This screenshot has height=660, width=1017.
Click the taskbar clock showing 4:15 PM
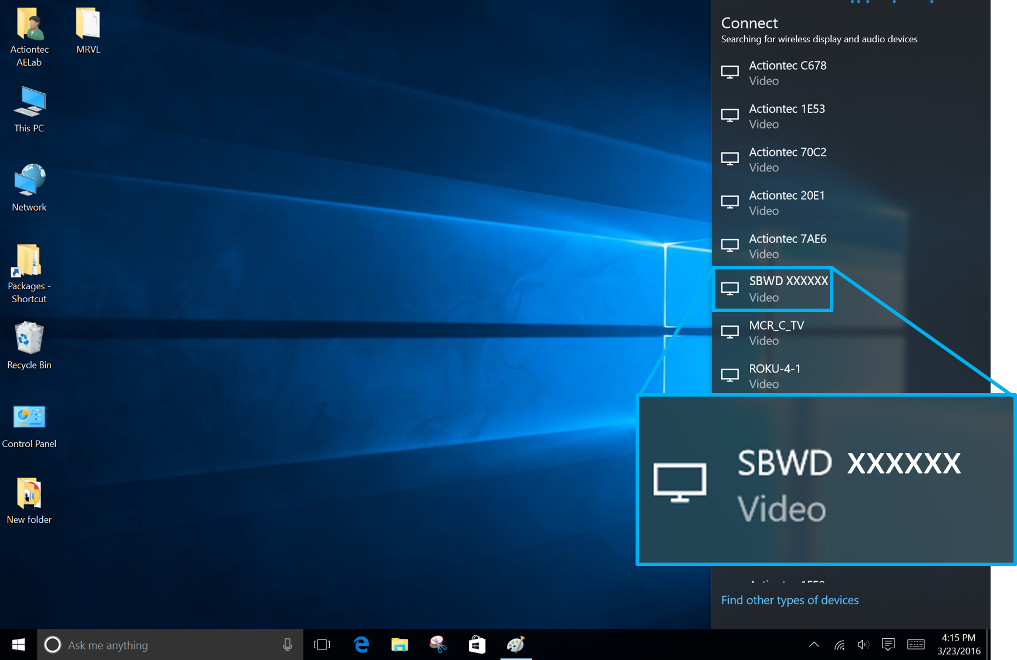[x=959, y=645]
